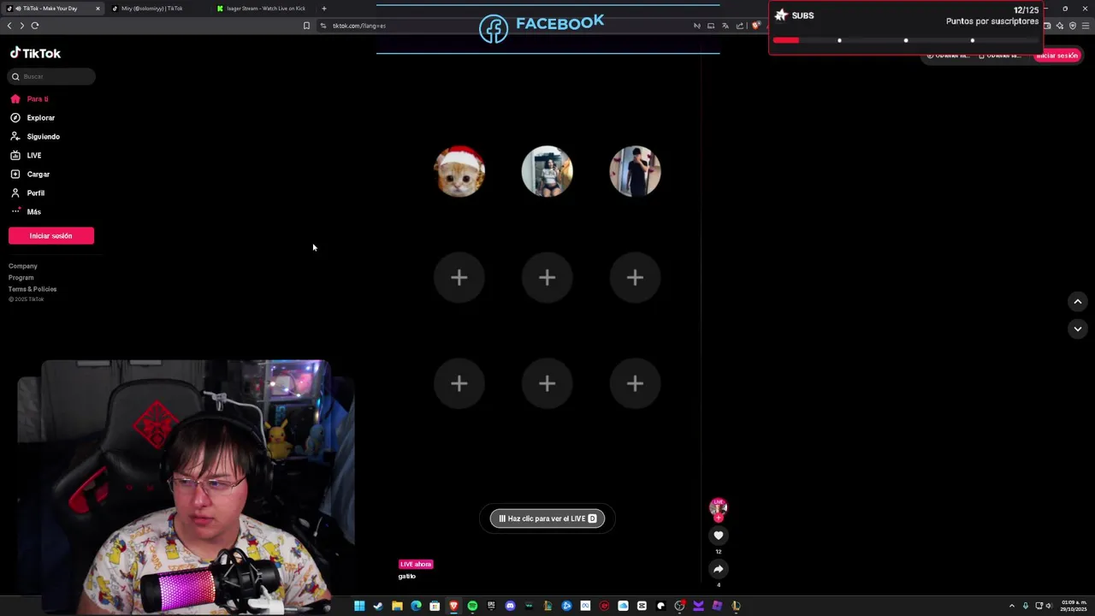The image size is (1095, 616).
Task: Go to next video with down chevron
Action: (1078, 329)
